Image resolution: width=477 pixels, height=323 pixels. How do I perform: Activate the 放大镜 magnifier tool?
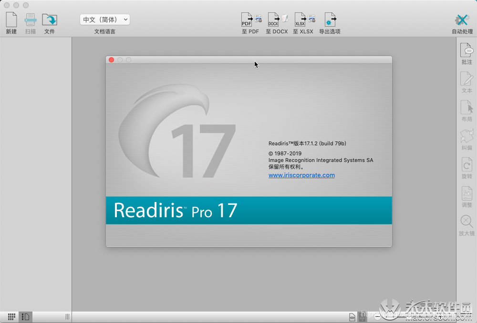coord(467,225)
